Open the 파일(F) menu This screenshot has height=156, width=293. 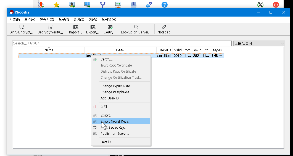point(15,19)
